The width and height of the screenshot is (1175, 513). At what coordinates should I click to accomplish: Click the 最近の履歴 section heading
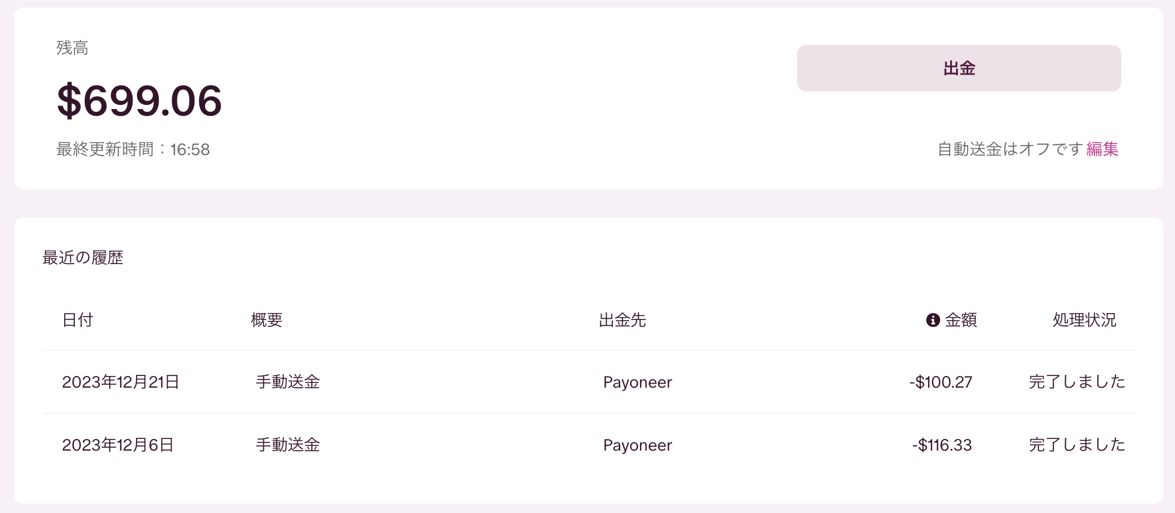[83, 258]
